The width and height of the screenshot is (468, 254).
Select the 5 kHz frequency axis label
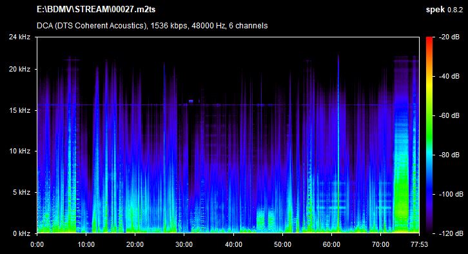[x=21, y=192]
